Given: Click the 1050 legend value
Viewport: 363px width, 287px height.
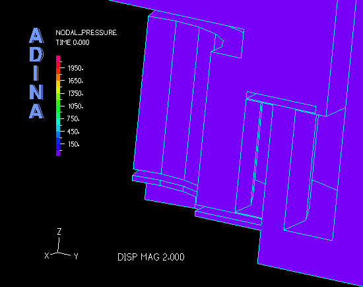Looking at the screenshot, I should [75, 106].
